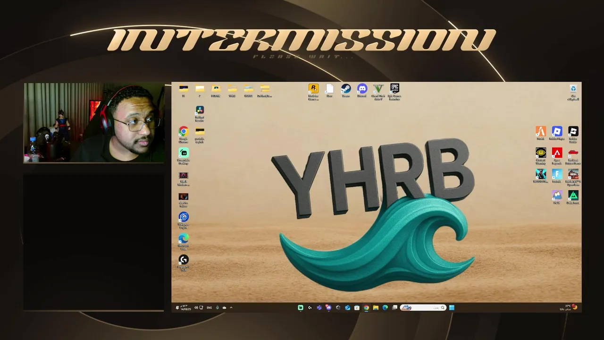Open the Rockstar Games Launcher desktop shortcut
Screen dimensions: 604x340
click(x=313, y=92)
